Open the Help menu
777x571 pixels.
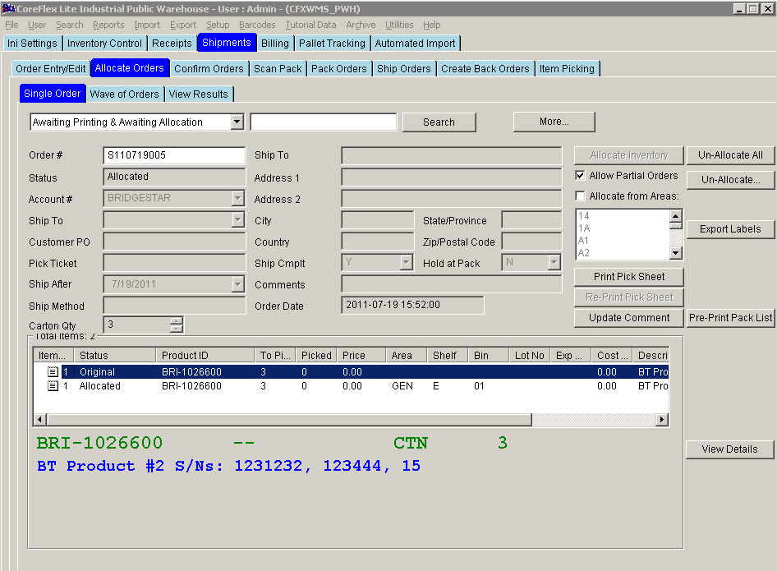tap(431, 25)
